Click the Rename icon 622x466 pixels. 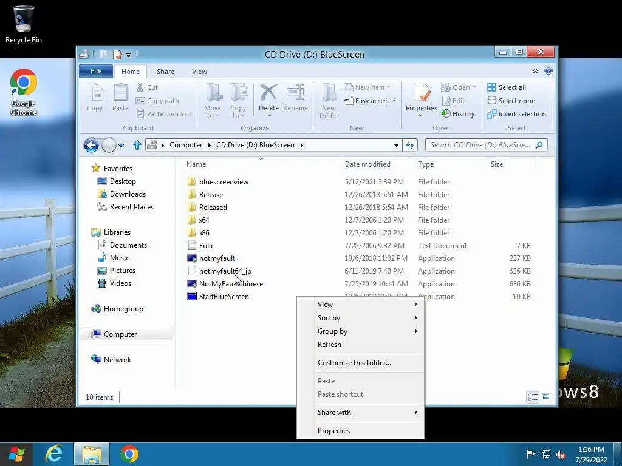pos(295,92)
